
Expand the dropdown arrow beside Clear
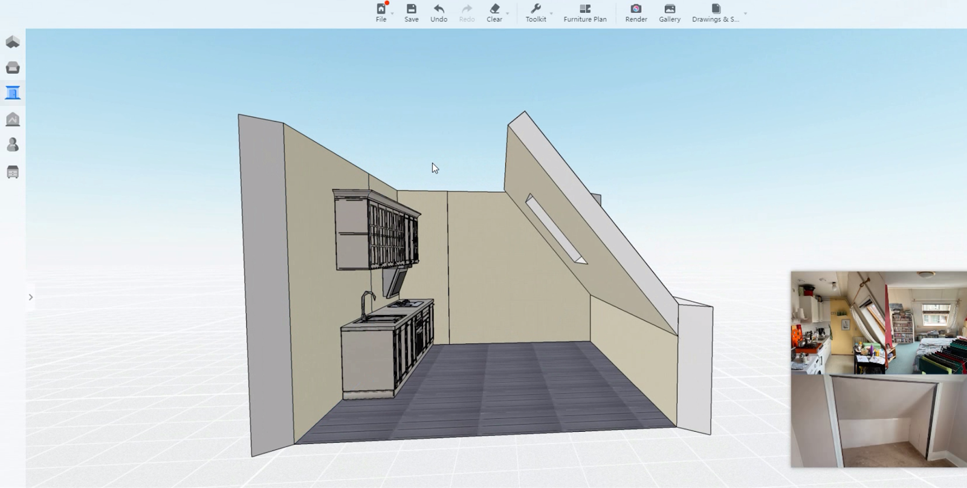tap(508, 13)
